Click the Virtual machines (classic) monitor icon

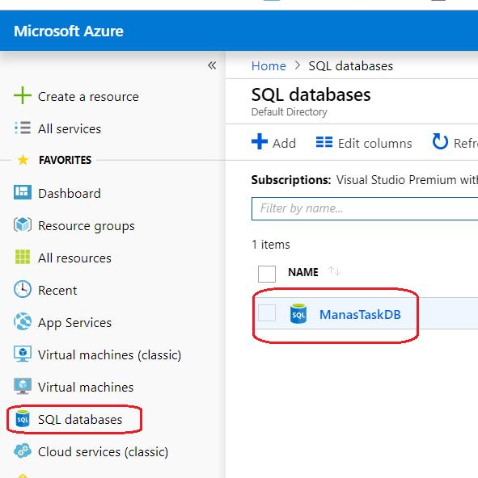coord(23,354)
